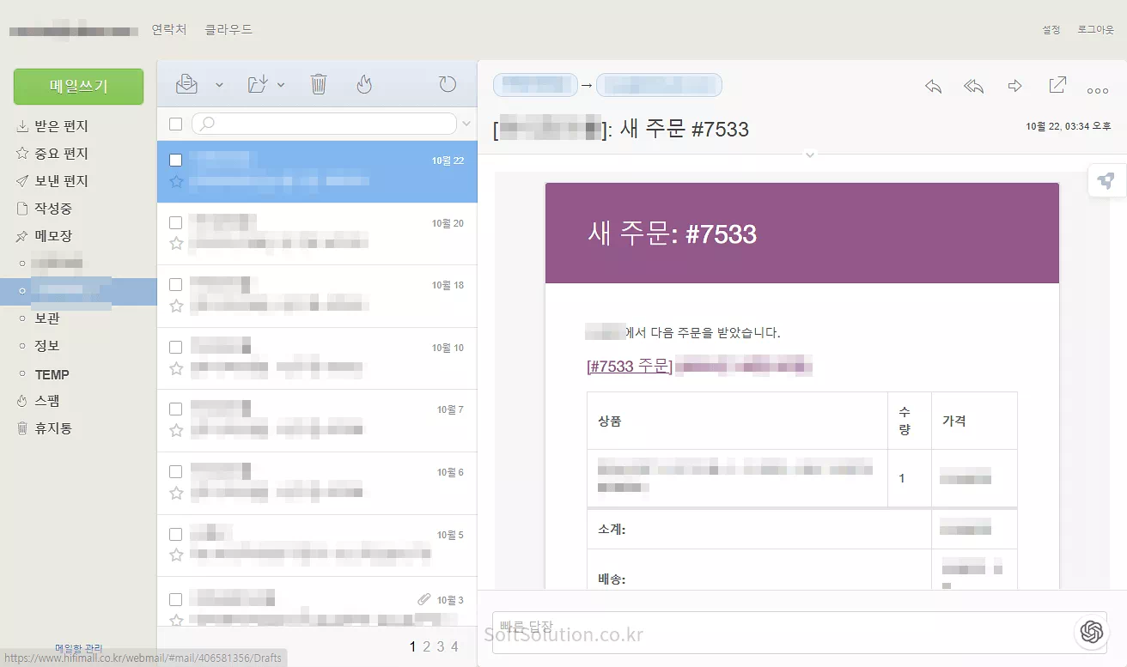The height and width of the screenshot is (667, 1127).
Task: Star the 10월 5 message
Action: coord(176,555)
